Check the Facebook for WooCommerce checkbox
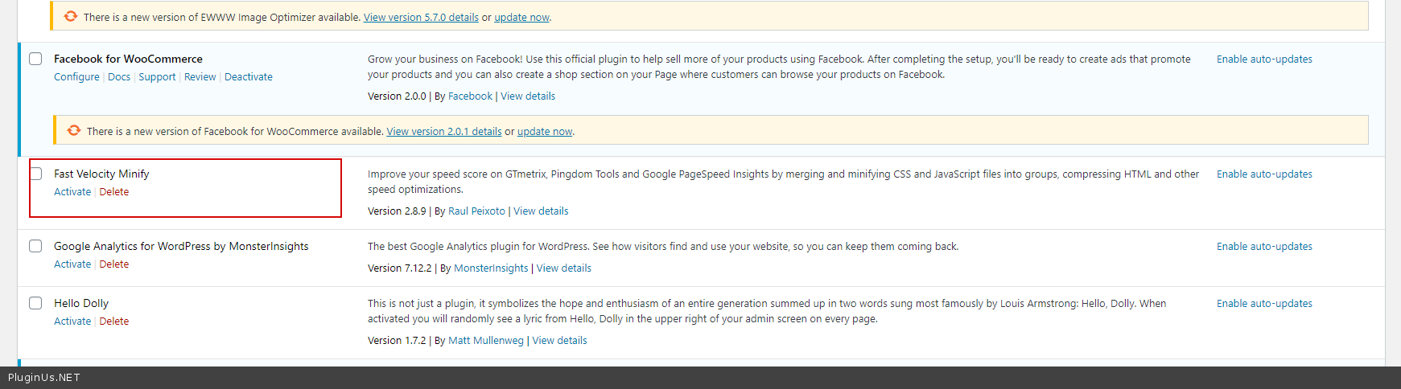1401x389 pixels. coord(35,59)
